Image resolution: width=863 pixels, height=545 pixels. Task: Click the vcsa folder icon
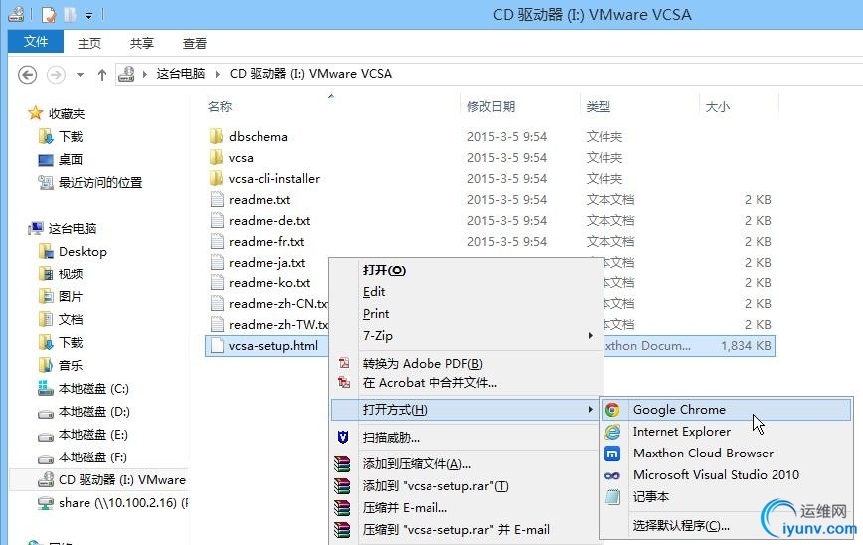click(x=217, y=157)
